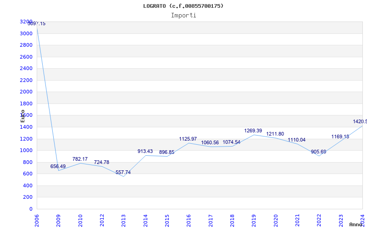The height and width of the screenshot is (229, 367).
Task: Click the y-axis value 2200
Action: 26,80
